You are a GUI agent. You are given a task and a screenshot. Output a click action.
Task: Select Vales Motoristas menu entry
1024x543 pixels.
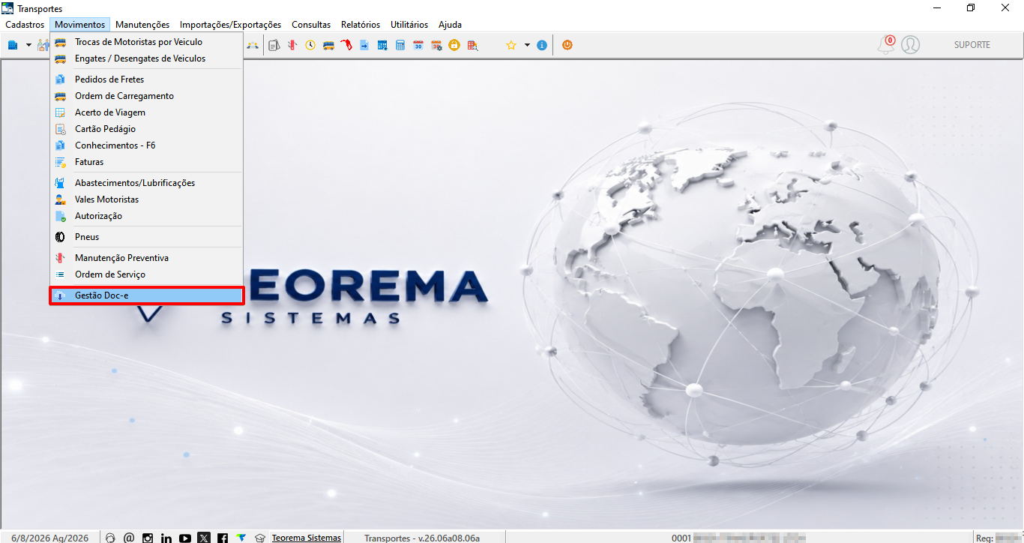tap(146, 199)
